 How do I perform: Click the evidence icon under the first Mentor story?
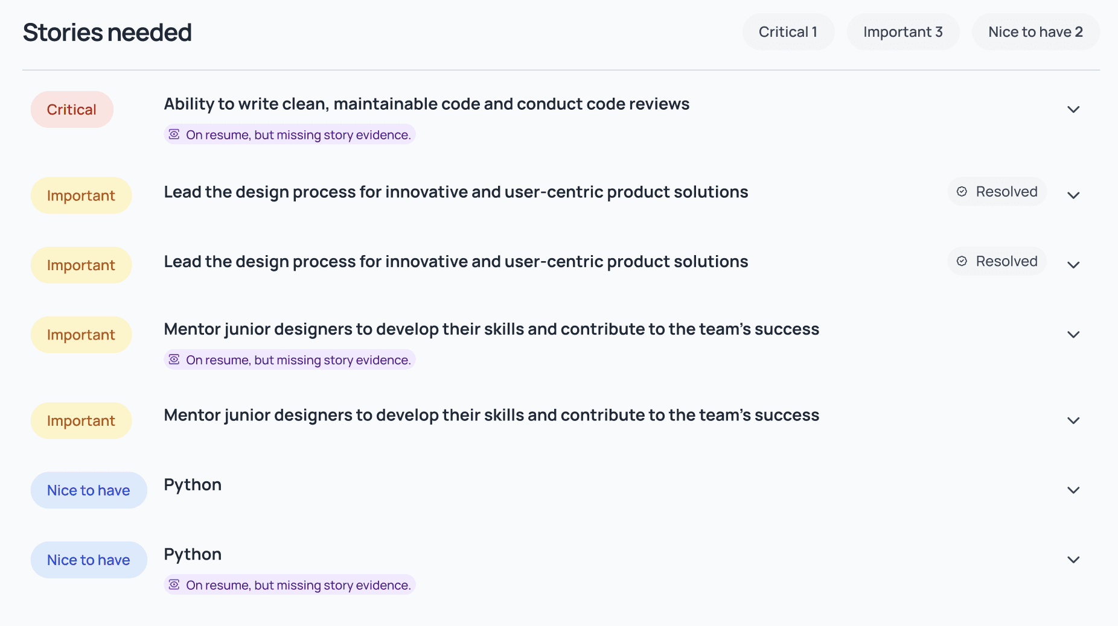(x=174, y=359)
